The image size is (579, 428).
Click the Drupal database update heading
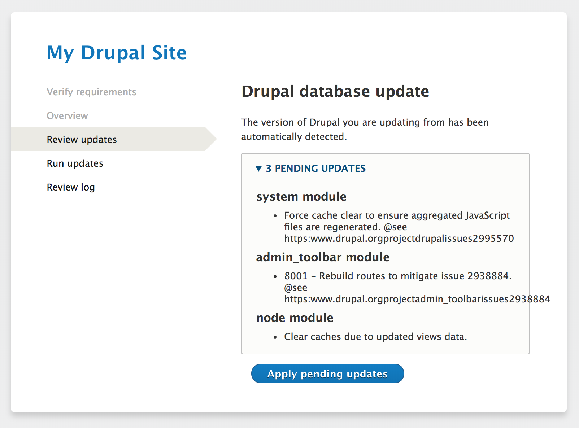click(x=335, y=91)
